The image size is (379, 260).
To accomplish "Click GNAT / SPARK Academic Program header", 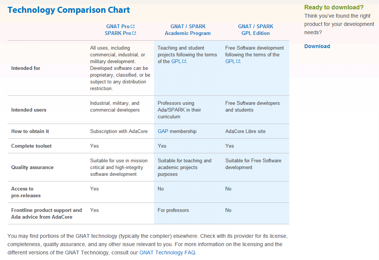I will pos(188,30).
